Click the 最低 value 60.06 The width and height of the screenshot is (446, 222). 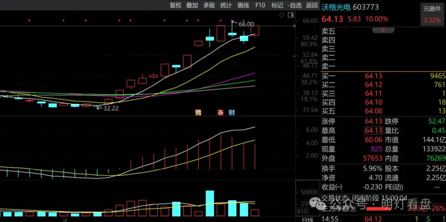point(374,140)
